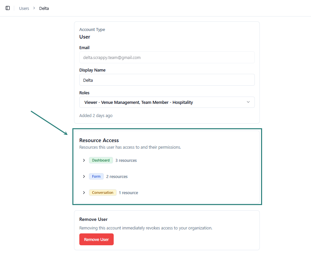Viewport: 311px width, 269px height.
Task: Toggle the sidebar panel icon
Action: tap(8, 8)
